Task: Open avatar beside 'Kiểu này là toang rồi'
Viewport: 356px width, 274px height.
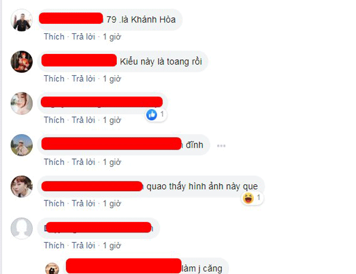Action: 21,62
